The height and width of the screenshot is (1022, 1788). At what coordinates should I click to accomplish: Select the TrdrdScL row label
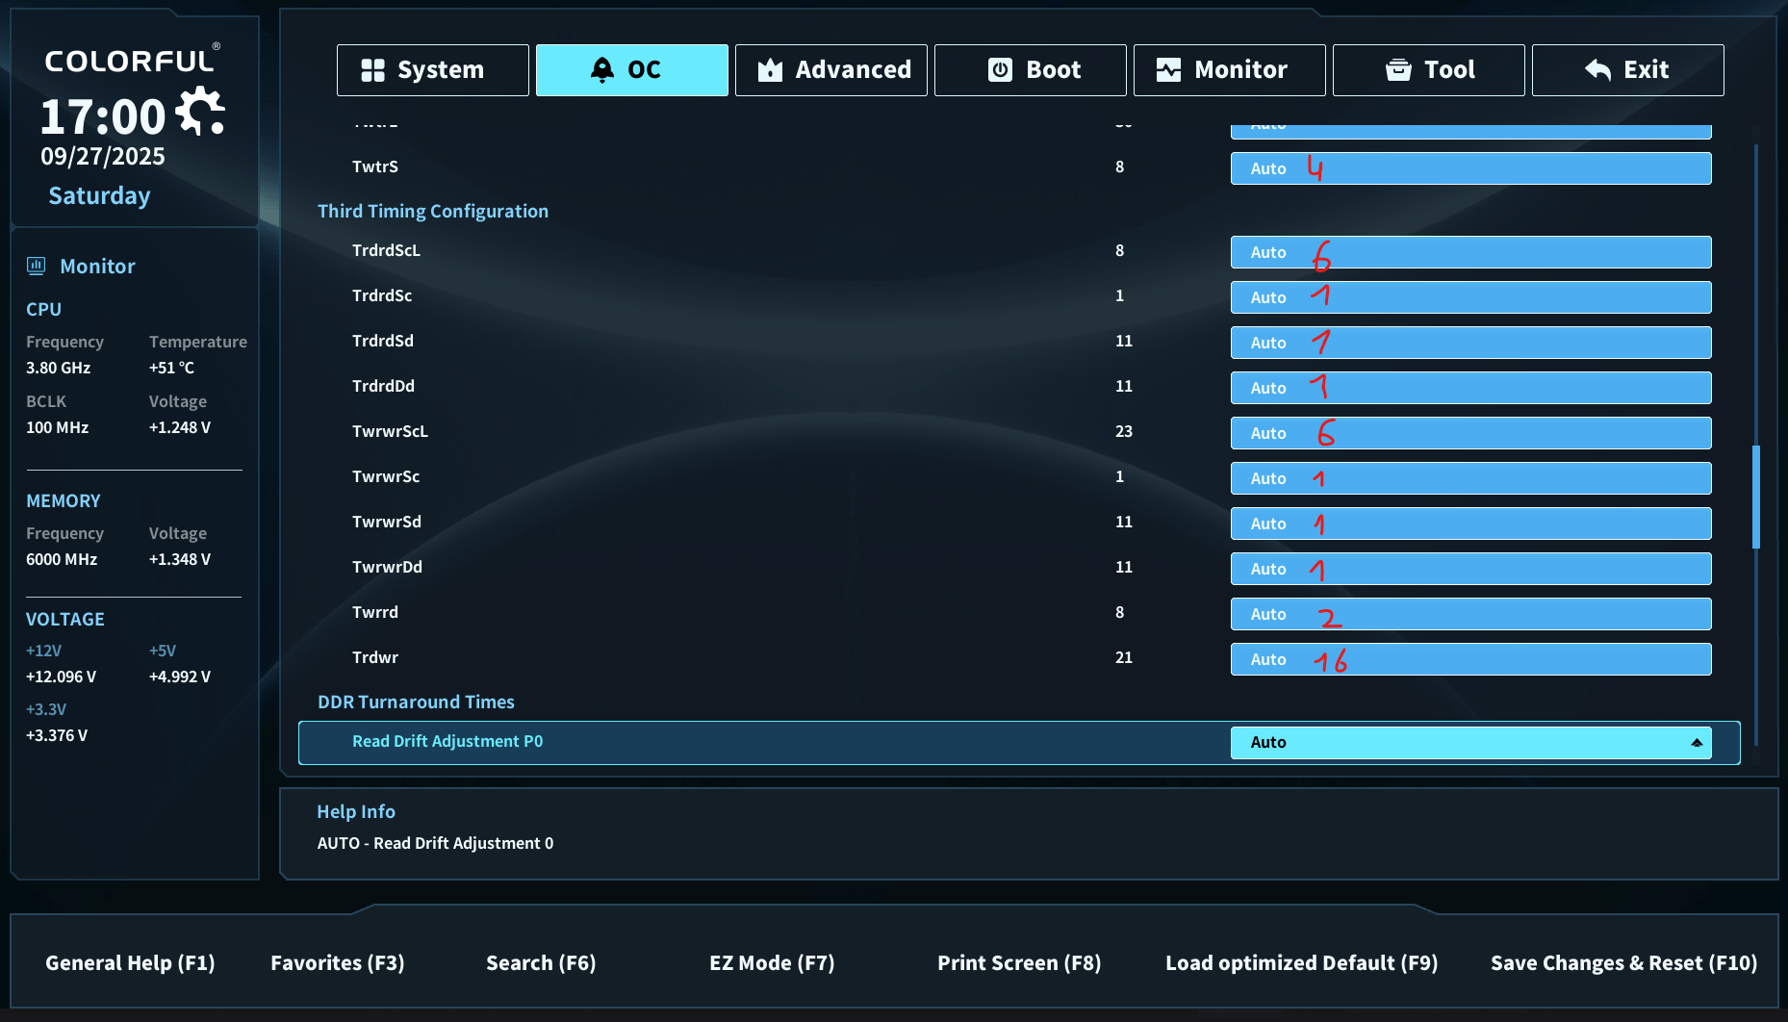386,250
